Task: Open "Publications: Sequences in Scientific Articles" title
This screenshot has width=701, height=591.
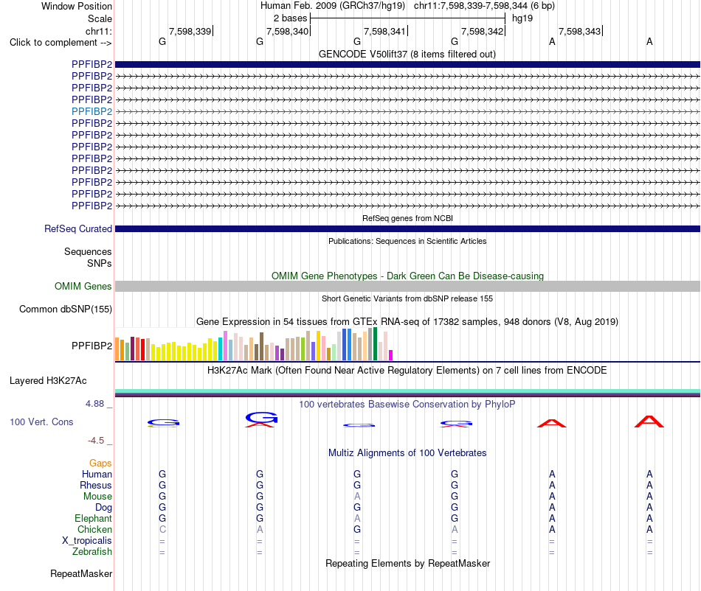Action: tap(407, 241)
